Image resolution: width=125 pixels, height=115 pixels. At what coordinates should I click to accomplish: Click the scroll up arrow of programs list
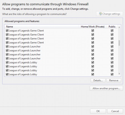pos(119,27)
